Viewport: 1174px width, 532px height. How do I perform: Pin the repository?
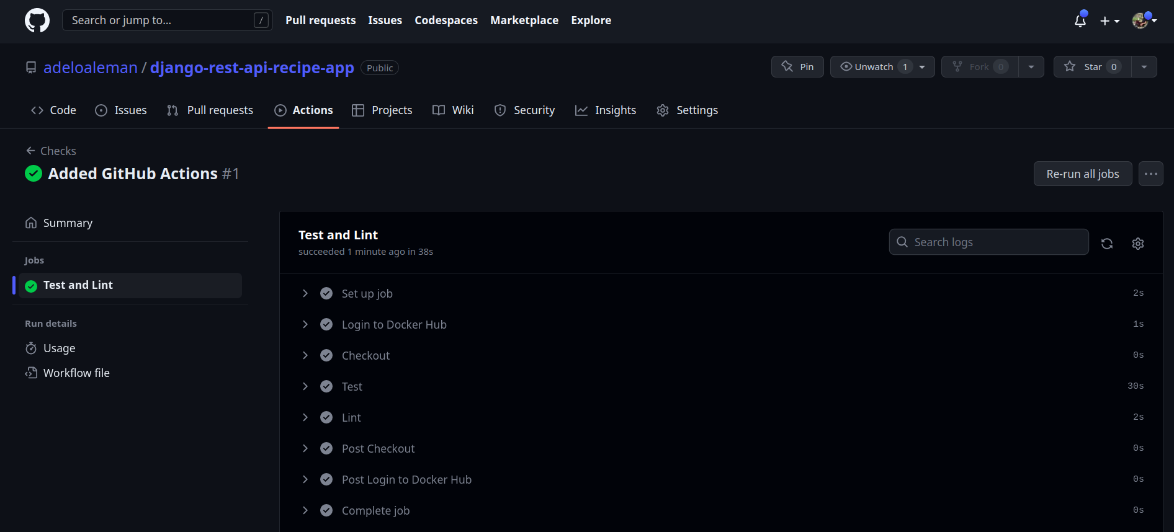tap(797, 67)
